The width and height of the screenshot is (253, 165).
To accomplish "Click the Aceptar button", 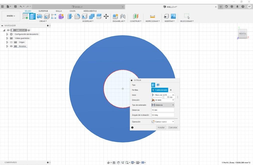I will (161, 127).
